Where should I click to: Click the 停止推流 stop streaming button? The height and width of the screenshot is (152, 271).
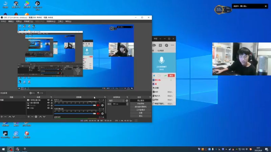click(141, 100)
